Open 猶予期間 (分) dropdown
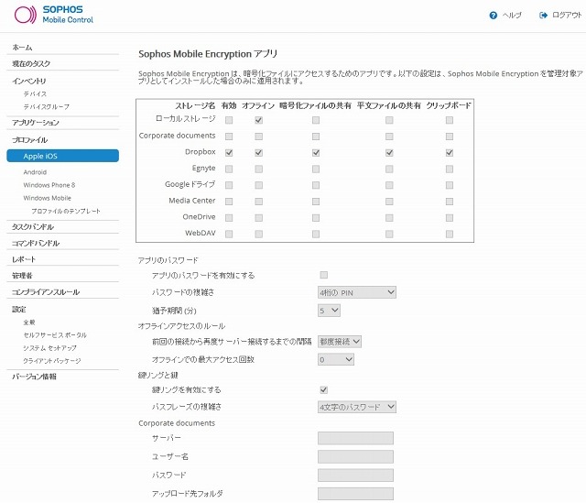This screenshot has width=586, height=503. pyautogui.click(x=329, y=311)
